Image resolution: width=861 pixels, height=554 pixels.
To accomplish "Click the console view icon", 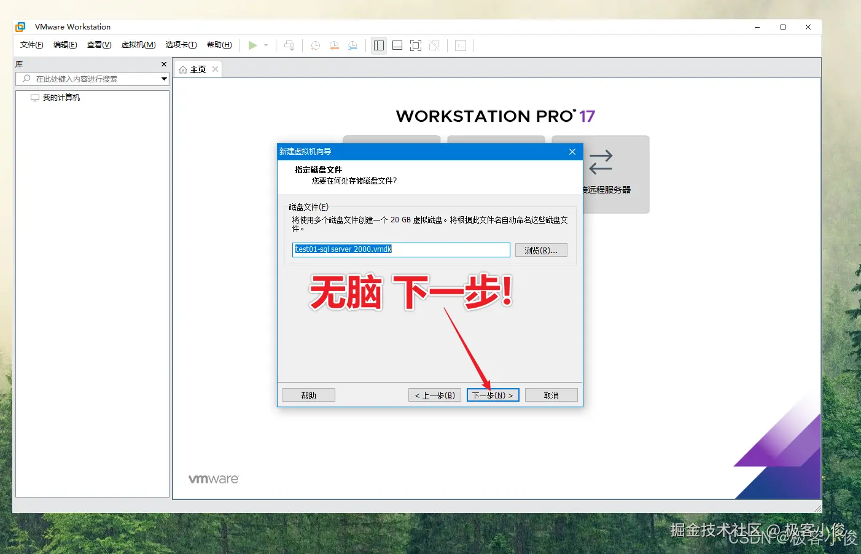I will click(461, 45).
